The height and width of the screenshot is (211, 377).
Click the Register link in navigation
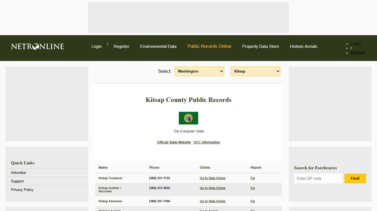pos(121,46)
